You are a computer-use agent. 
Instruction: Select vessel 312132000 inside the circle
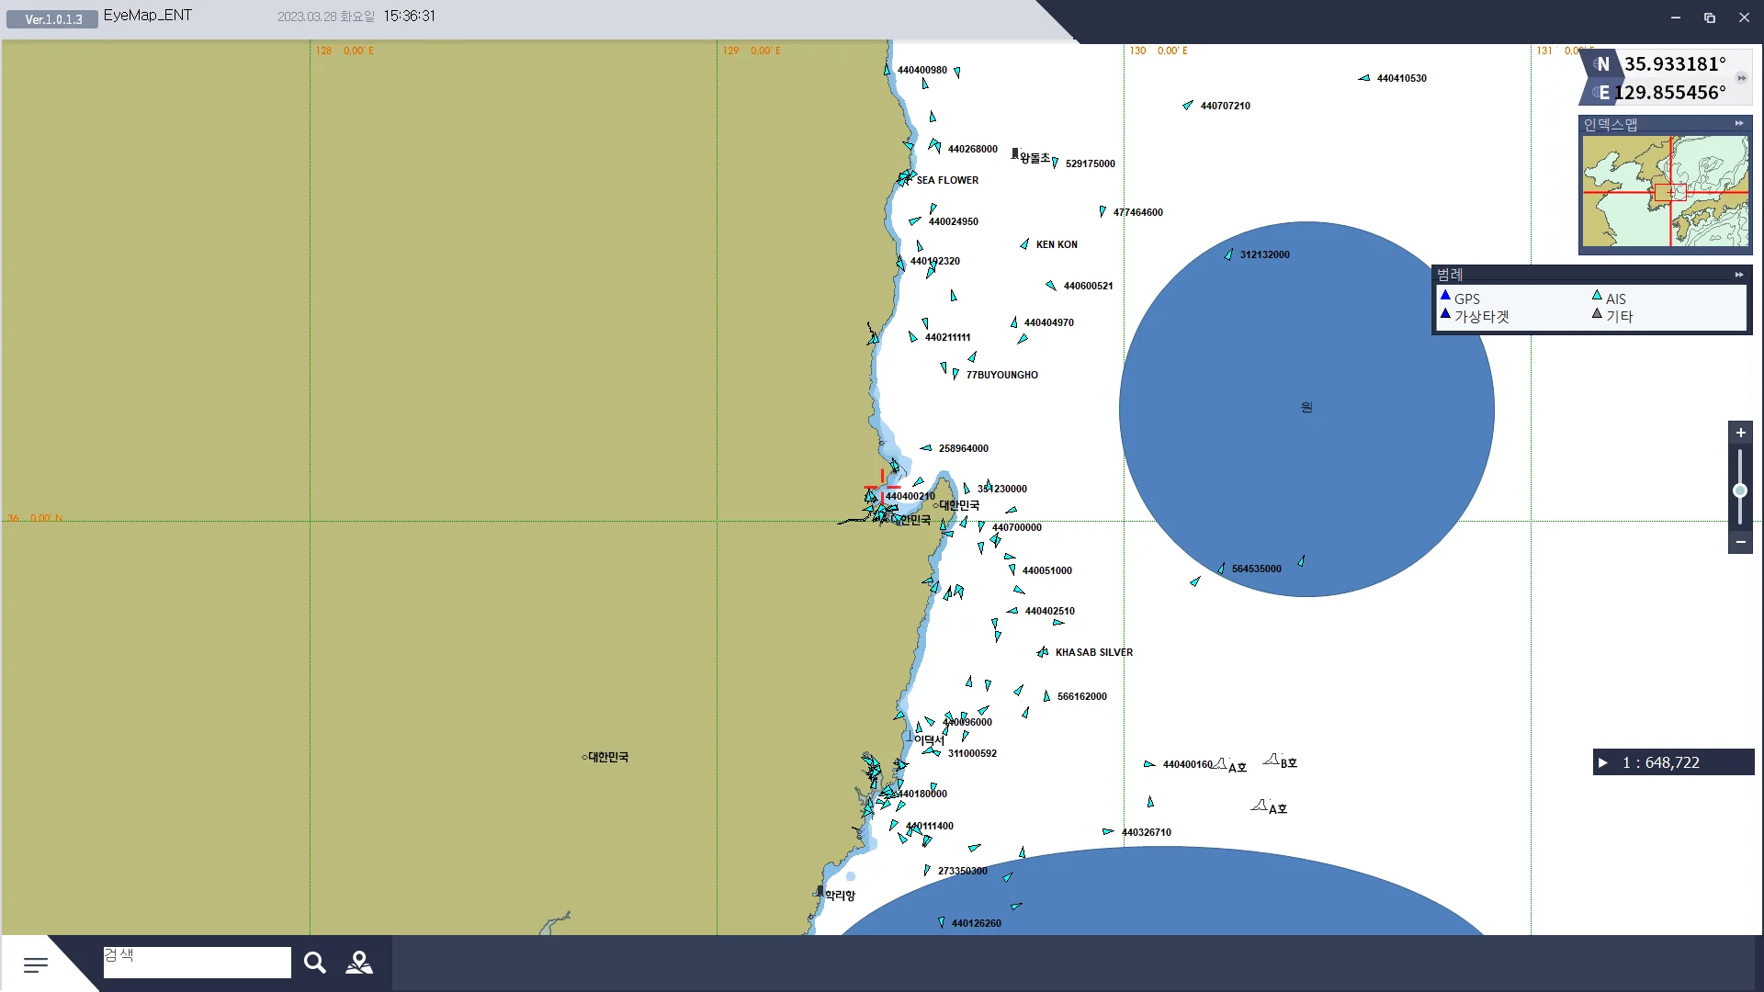pyautogui.click(x=1229, y=254)
